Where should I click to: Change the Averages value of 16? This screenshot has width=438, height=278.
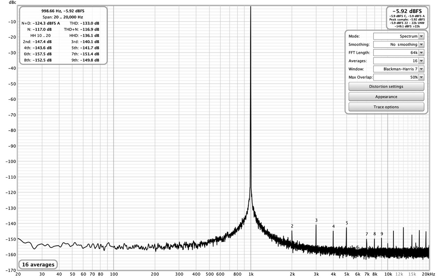[x=399, y=61]
